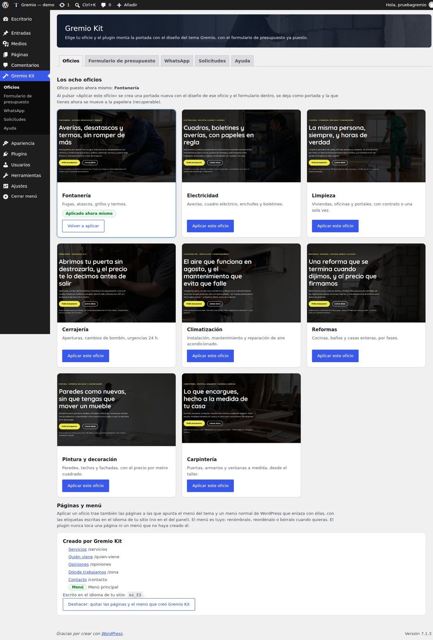Click the updates icon in admin bar
This screenshot has height=640, width=433.
coord(62,5)
